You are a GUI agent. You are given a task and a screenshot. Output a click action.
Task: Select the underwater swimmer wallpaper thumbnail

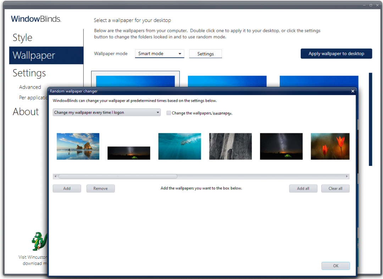coord(179,146)
